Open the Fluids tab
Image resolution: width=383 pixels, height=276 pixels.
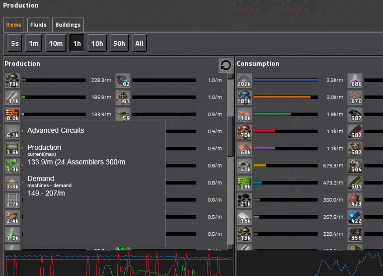pos(38,25)
